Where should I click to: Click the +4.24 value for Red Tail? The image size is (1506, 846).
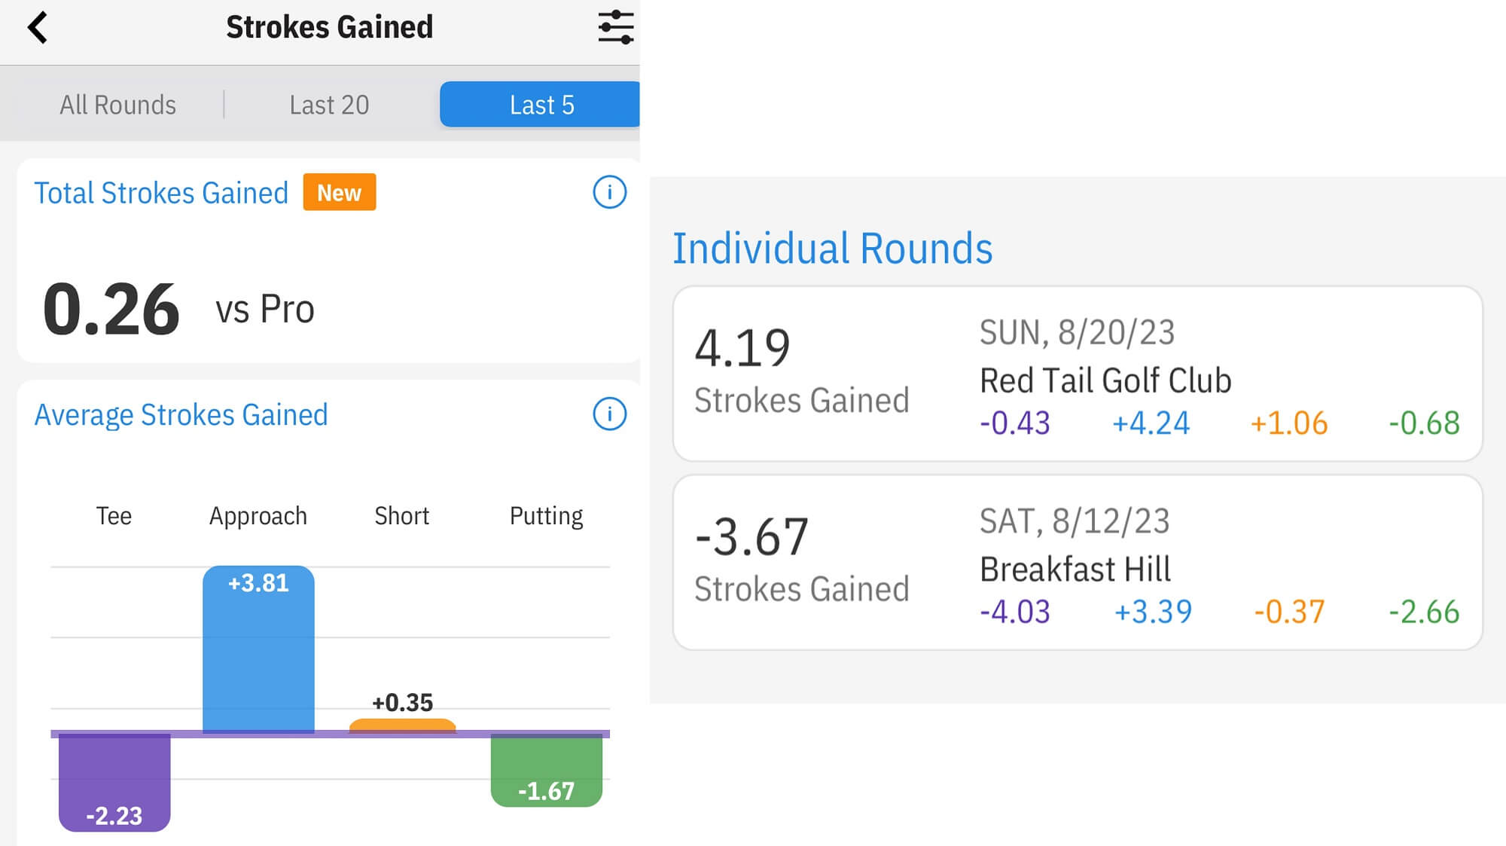tap(1151, 423)
